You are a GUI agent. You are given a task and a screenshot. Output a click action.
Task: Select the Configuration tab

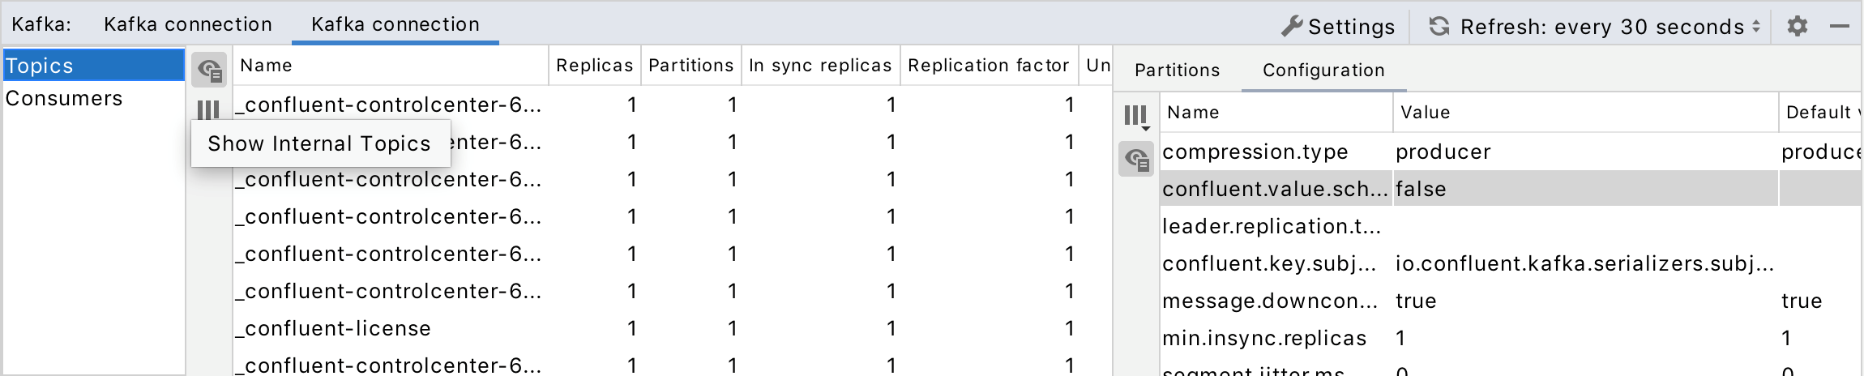coord(1323,70)
